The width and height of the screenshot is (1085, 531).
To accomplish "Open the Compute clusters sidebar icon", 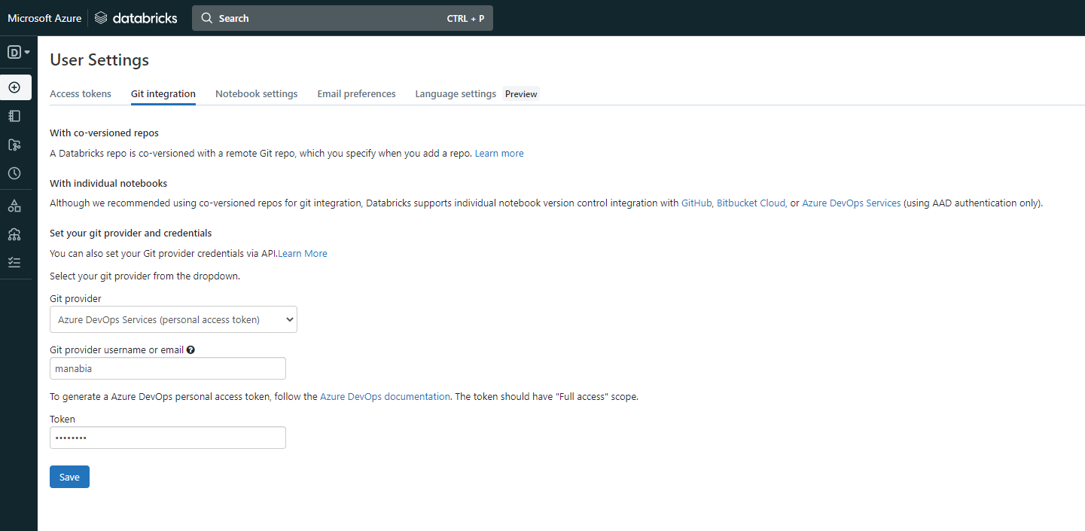I will (14, 234).
